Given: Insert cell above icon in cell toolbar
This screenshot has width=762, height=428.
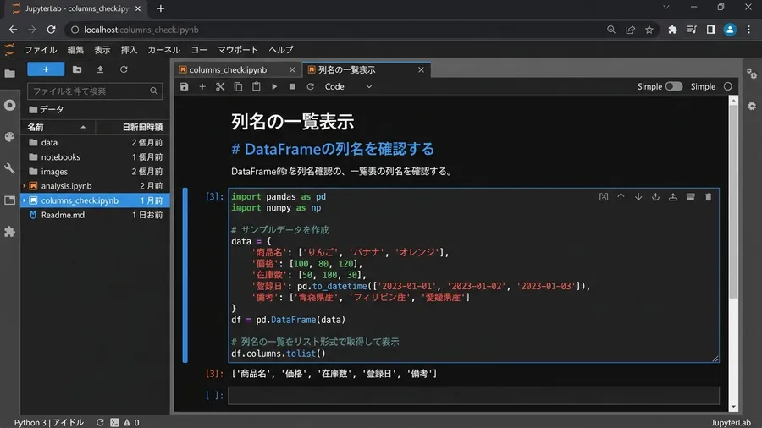Looking at the screenshot, I should point(673,197).
